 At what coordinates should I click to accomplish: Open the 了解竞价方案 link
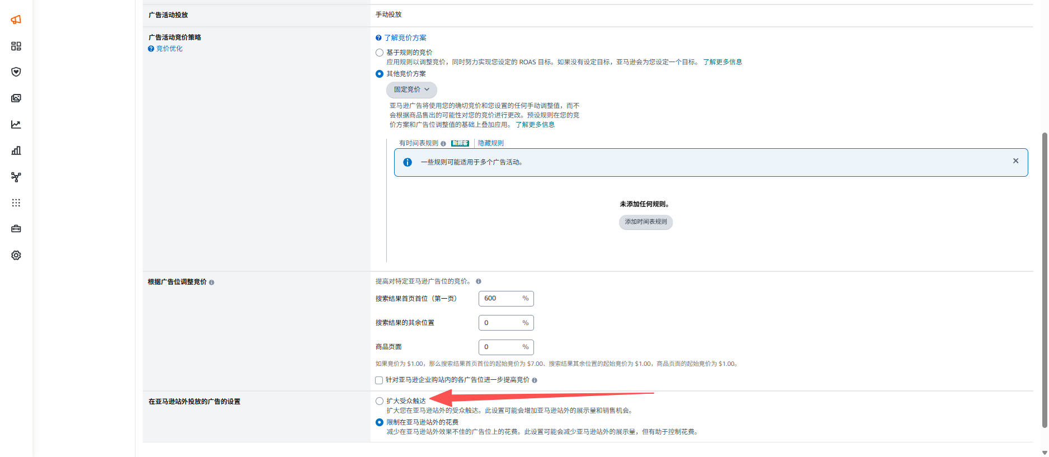click(x=405, y=38)
